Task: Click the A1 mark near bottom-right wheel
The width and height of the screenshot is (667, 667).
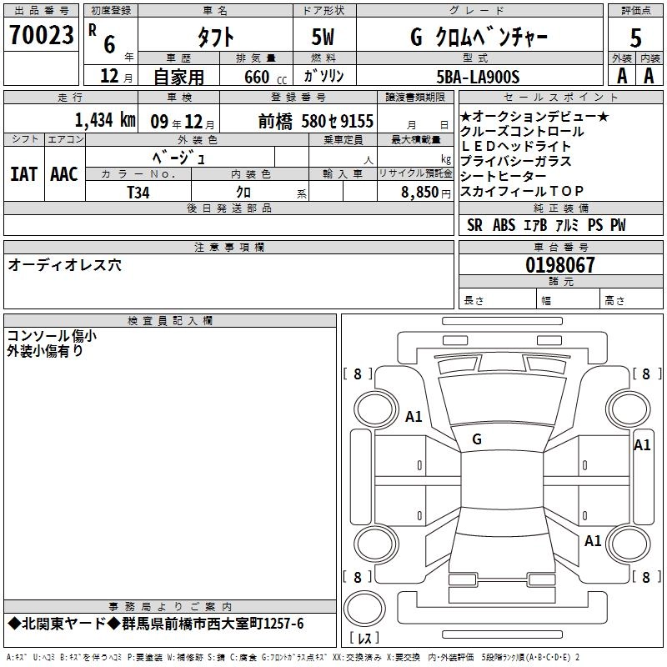Action: coord(593,541)
